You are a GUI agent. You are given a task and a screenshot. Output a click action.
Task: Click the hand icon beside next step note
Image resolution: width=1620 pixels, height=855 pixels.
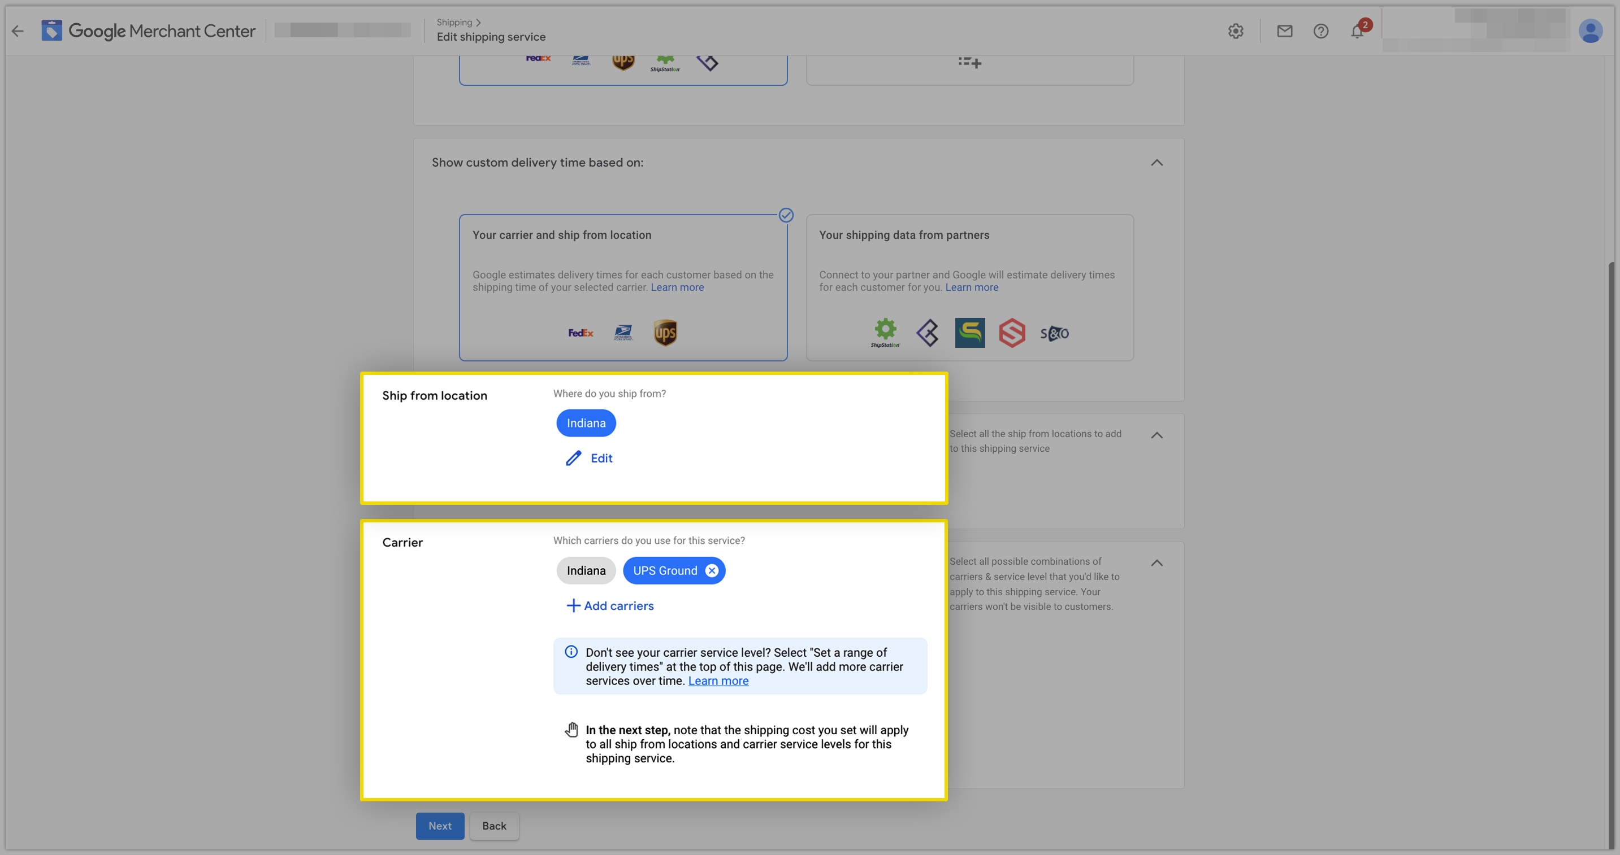coord(571,730)
